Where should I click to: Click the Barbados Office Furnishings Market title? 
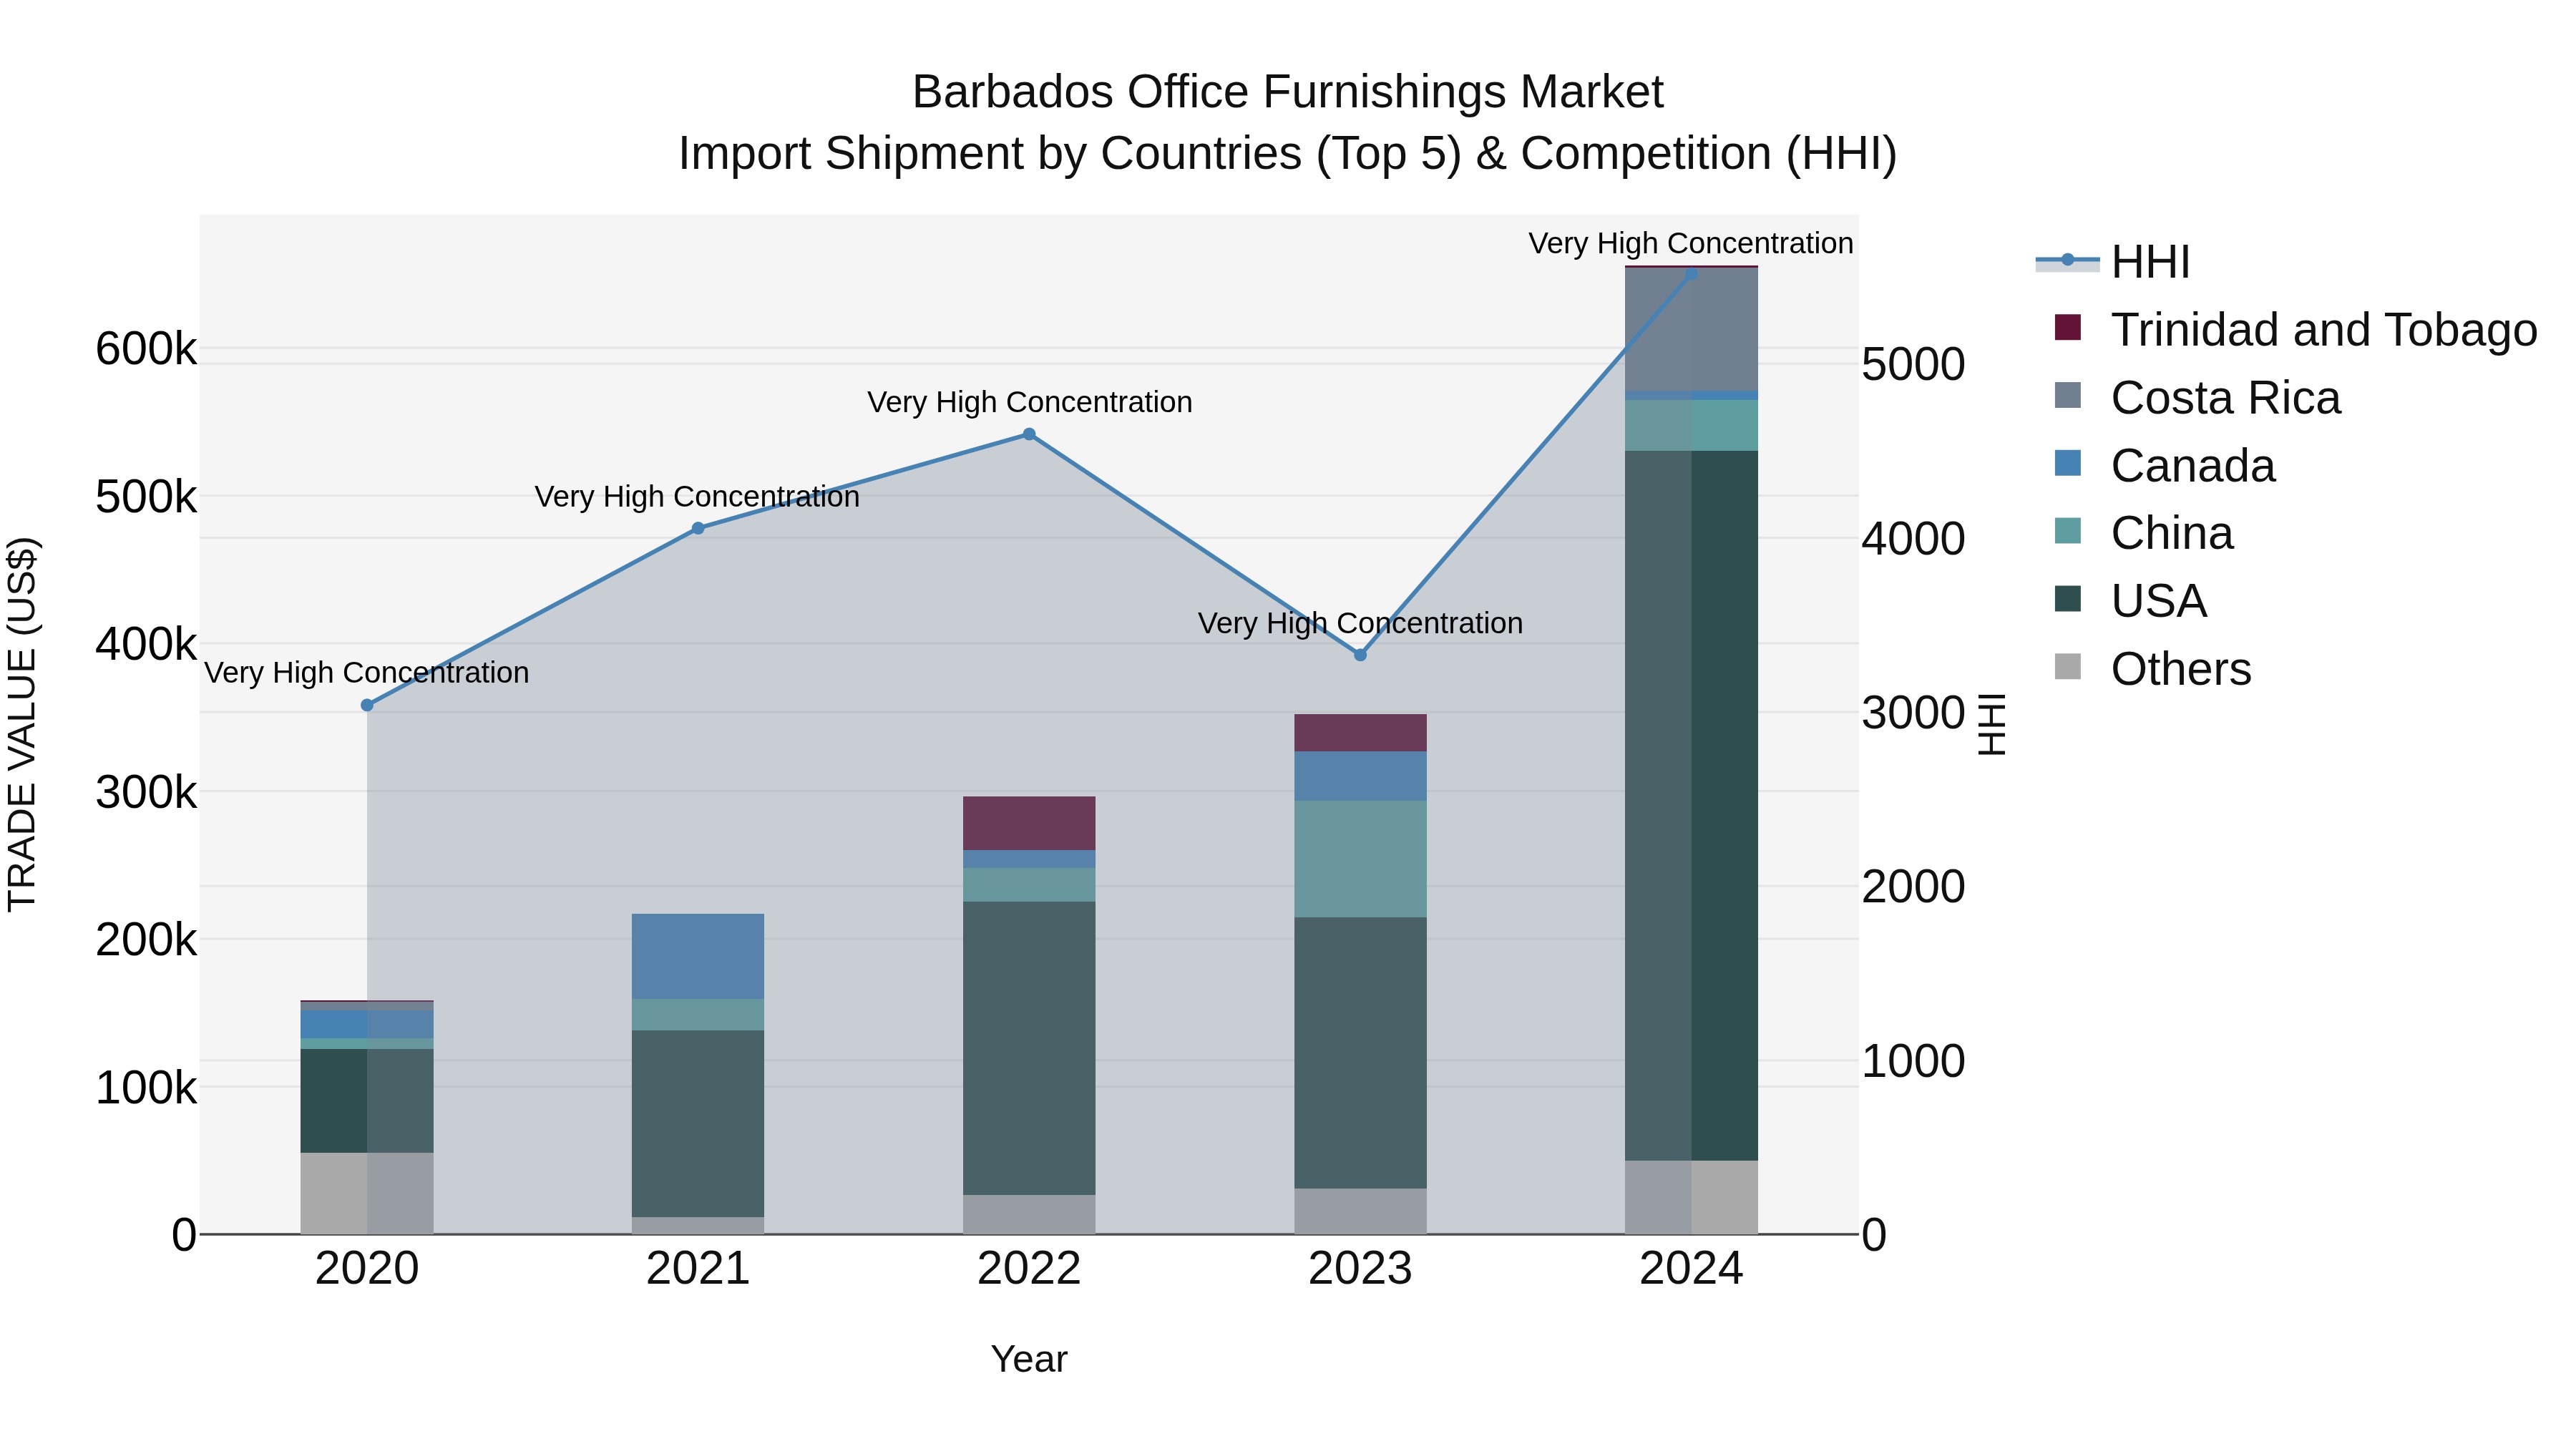pyautogui.click(x=1287, y=92)
